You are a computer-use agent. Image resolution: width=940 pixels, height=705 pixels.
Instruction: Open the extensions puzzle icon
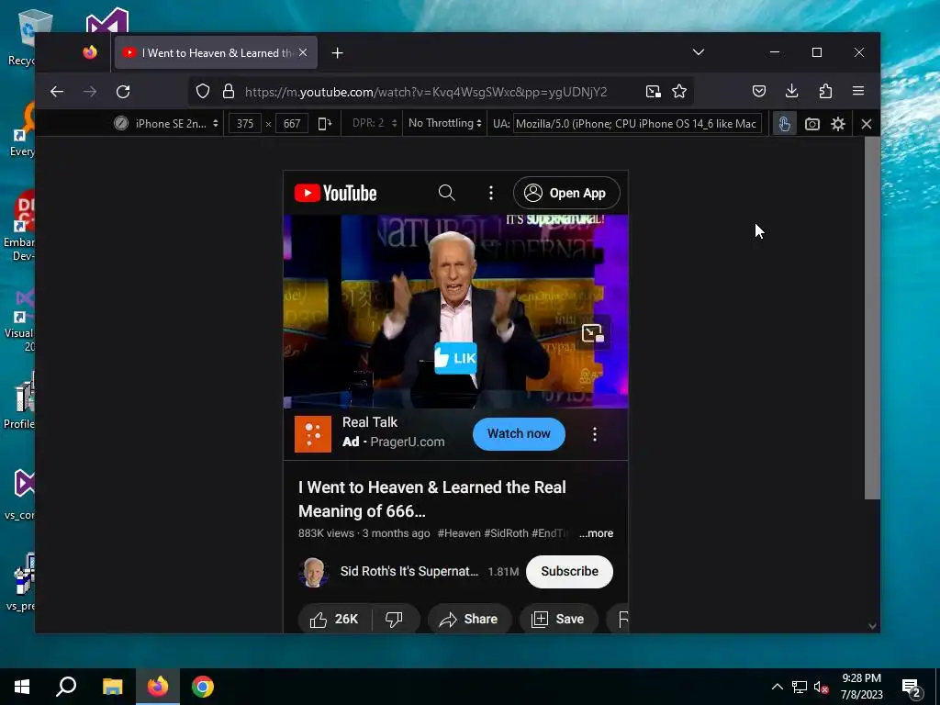pyautogui.click(x=825, y=91)
